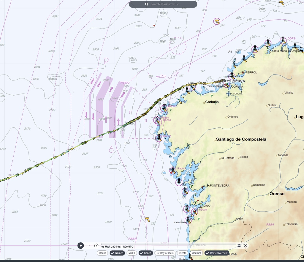Click the La Estrada label
Viewport: 304px width, 262px height.
coord(227,158)
